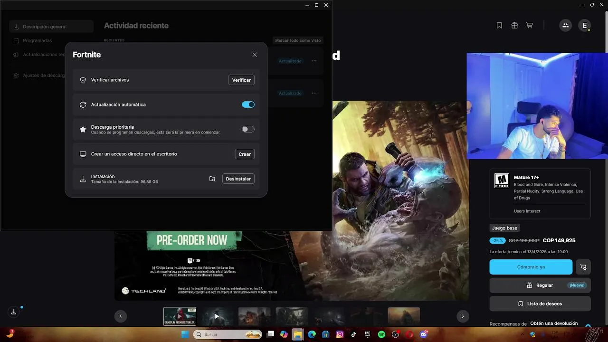The width and height of the screenshot is (608, 342).
Task: Select the Gameplay Premiere Trailer thumbnail
Action: (x=180, y=316)
